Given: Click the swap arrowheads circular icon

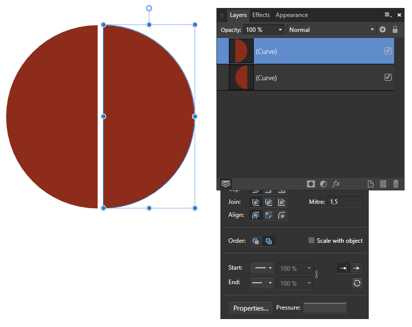Looking at the screenshot, I should coord(357,283).
